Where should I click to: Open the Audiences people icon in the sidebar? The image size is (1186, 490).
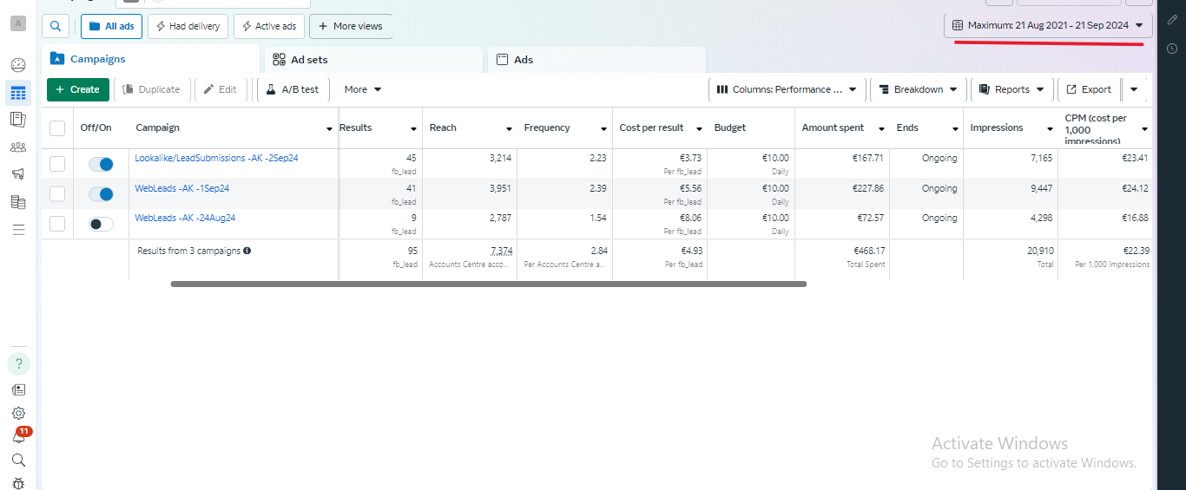click(18, 147)
